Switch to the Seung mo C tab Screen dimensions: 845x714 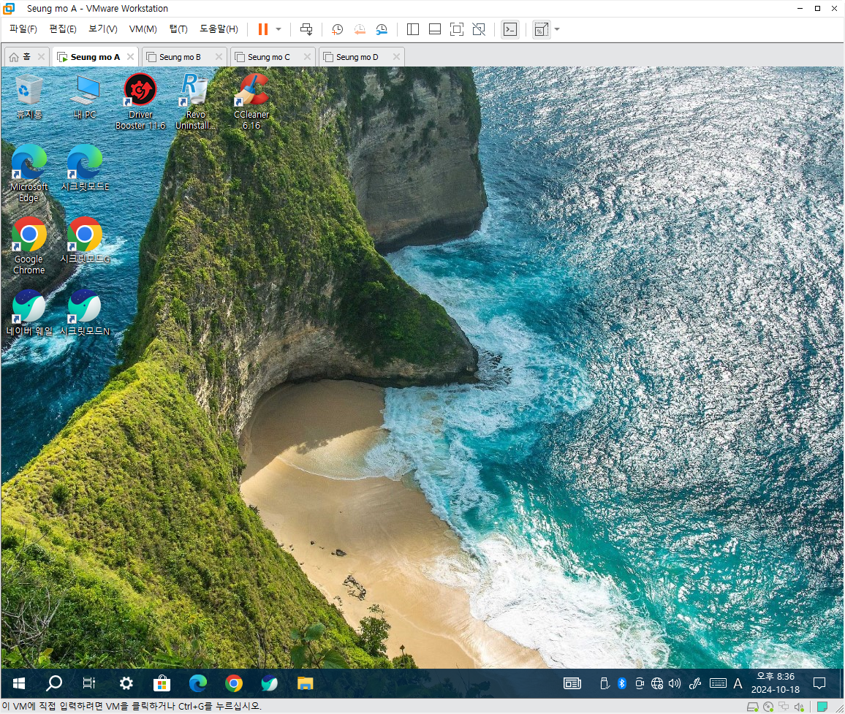(x=268, y=56)
